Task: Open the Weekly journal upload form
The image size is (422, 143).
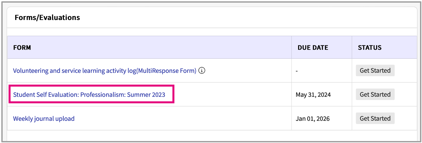Action: coord(44,118)
